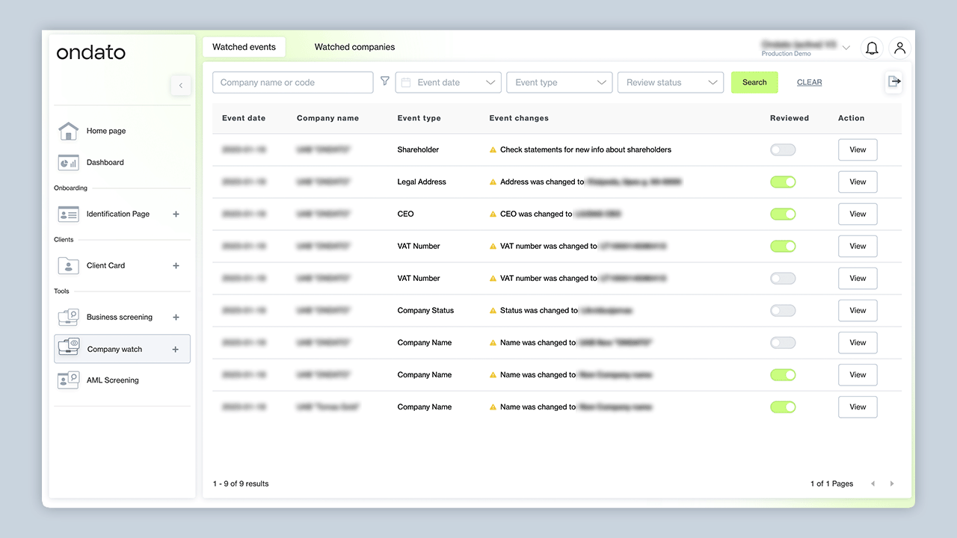Screen dimensions: 957x538
Task: Select Company watch menu item
Action: (x=122, y=349)
